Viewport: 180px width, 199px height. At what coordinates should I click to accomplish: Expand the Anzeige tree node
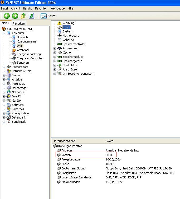click(4, 80)
